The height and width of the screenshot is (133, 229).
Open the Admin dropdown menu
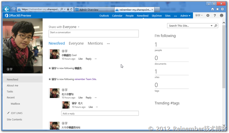tap(185, 16)
